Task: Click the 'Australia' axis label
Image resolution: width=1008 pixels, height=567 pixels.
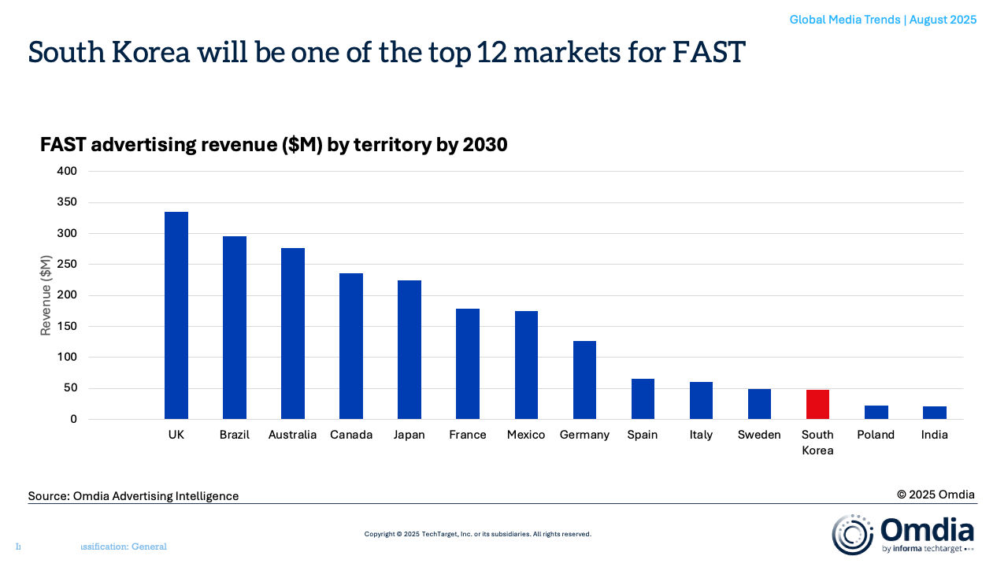Action: [x=293, y=435]
